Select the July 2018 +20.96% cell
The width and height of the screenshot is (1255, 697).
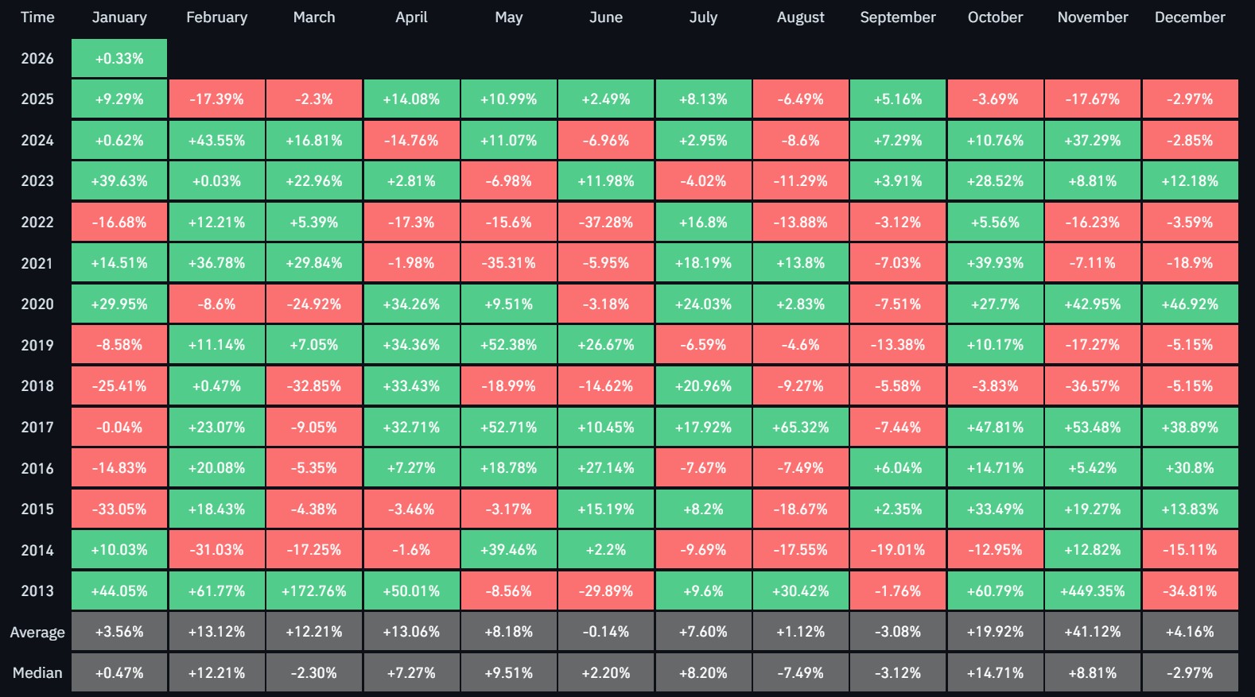(703, 386)
